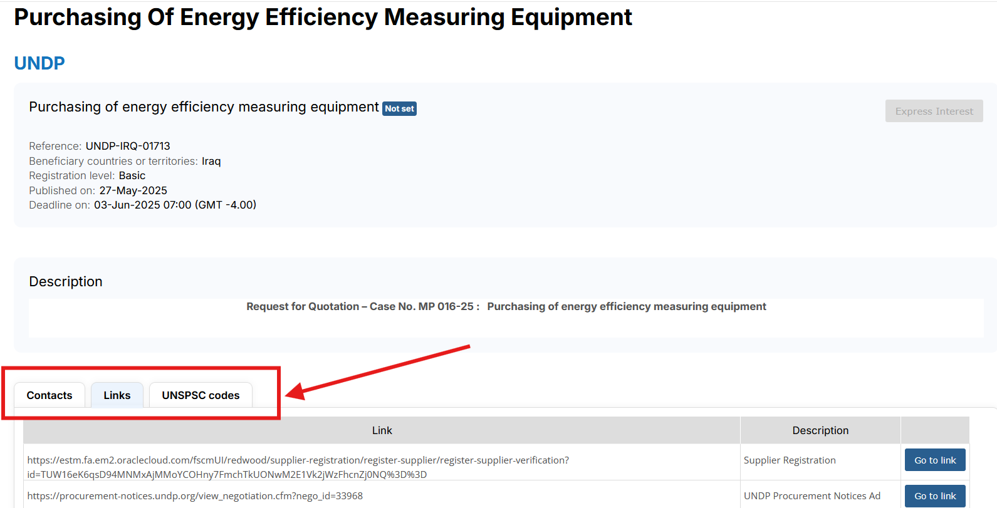Open the Contacts tab

[x=50, y=395]
